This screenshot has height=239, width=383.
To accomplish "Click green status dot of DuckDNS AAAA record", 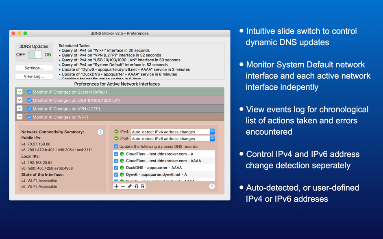I will (122, 168).
